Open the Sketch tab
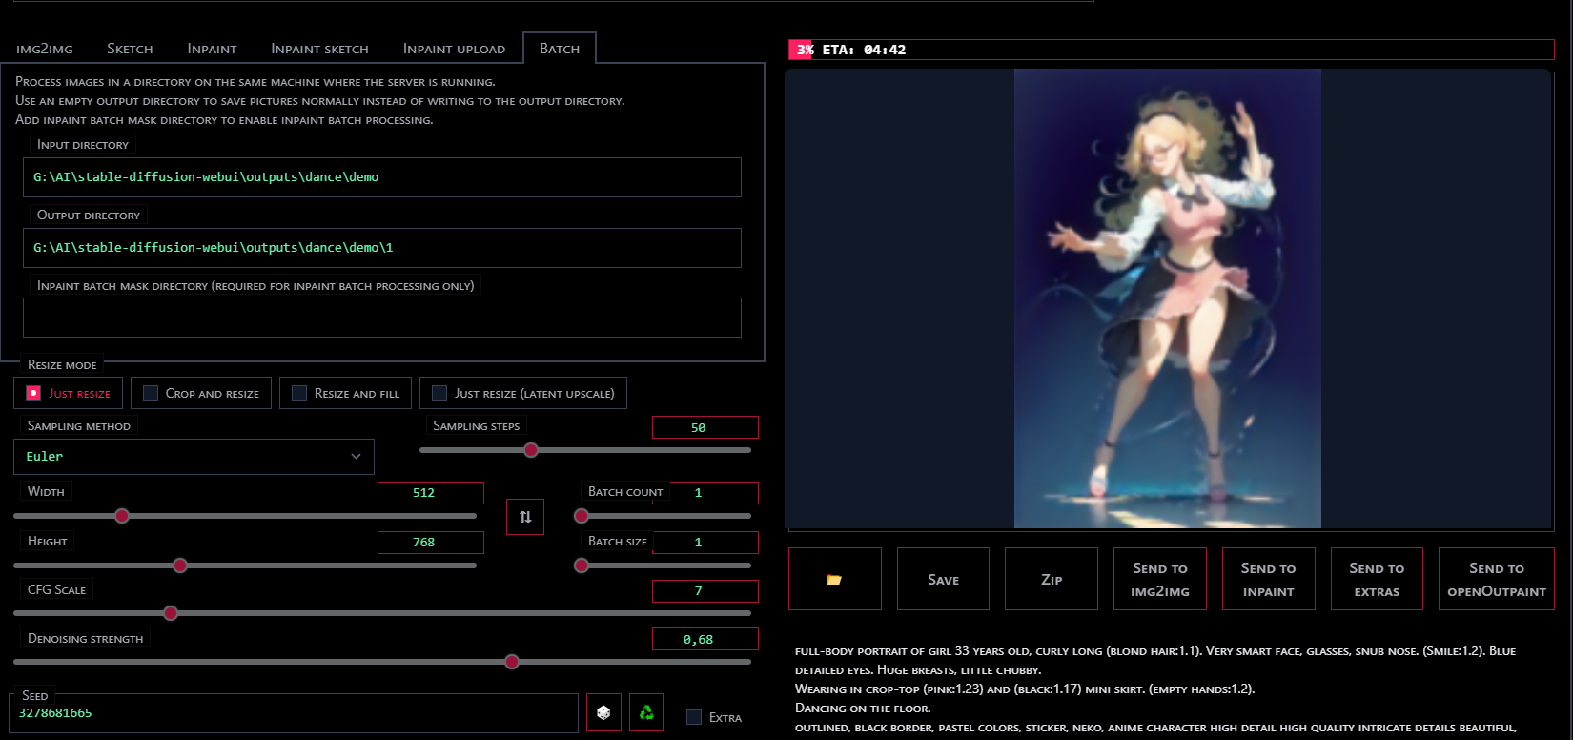1573x740 pixels. (x=130, y=49)
